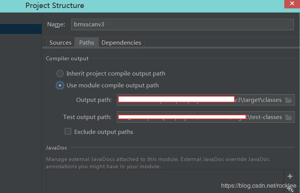Click the Inherit project compile output path label

(116, 74)
